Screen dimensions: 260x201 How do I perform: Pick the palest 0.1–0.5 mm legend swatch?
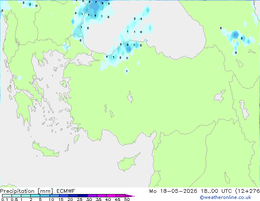[x=7, y=196]
